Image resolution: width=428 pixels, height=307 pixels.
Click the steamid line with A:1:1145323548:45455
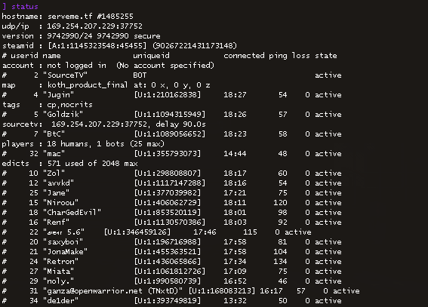pos(119,46)
